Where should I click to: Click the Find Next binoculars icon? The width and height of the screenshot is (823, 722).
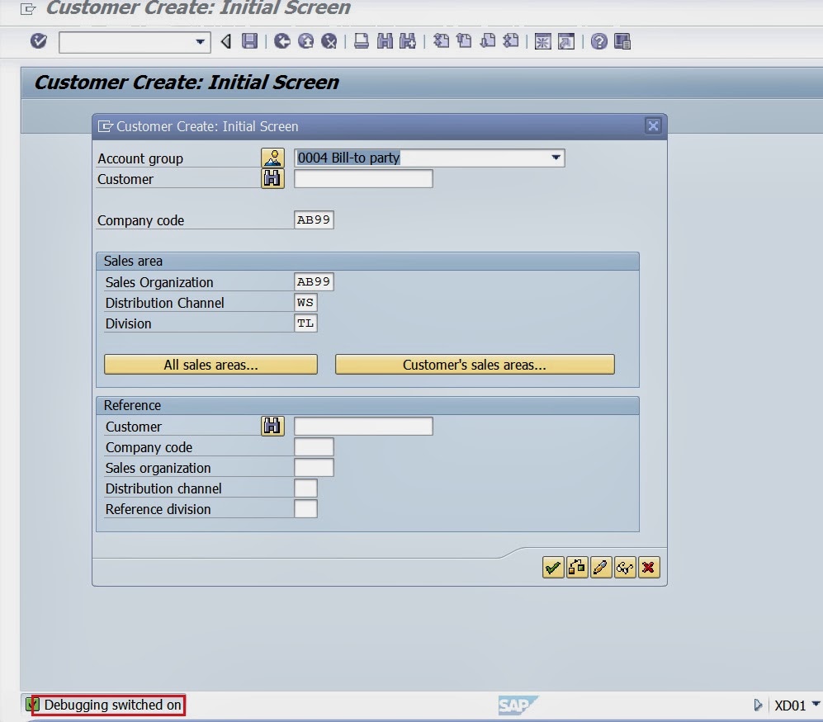(x=408, y=41)
